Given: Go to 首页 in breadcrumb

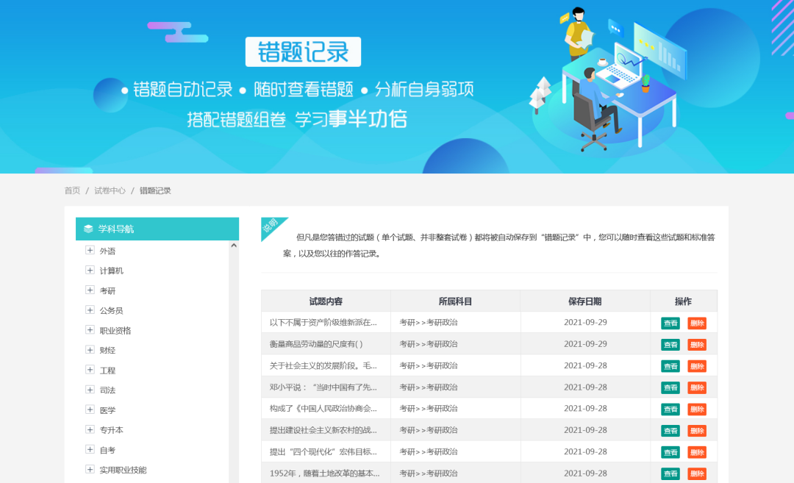Looking at the screenshot, I should click(72, 190).
